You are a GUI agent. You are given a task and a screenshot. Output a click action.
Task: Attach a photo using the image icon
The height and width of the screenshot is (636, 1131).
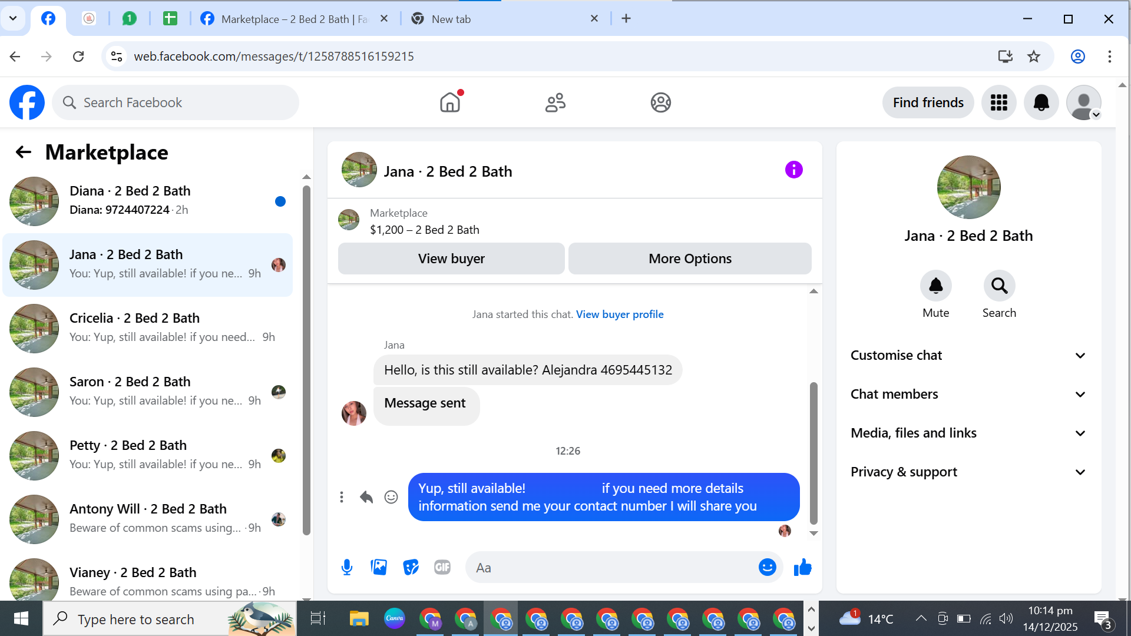[x=379, y=567]
